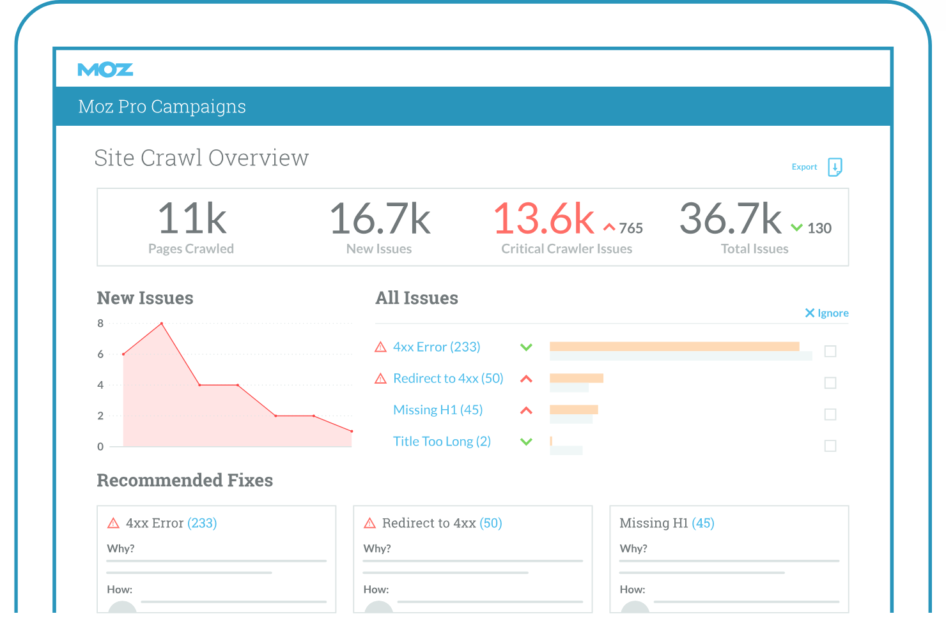The image size is (946, 630).
Task: Check the checkbox beside 4xx Error row
Action: click(x=830, y=351)
